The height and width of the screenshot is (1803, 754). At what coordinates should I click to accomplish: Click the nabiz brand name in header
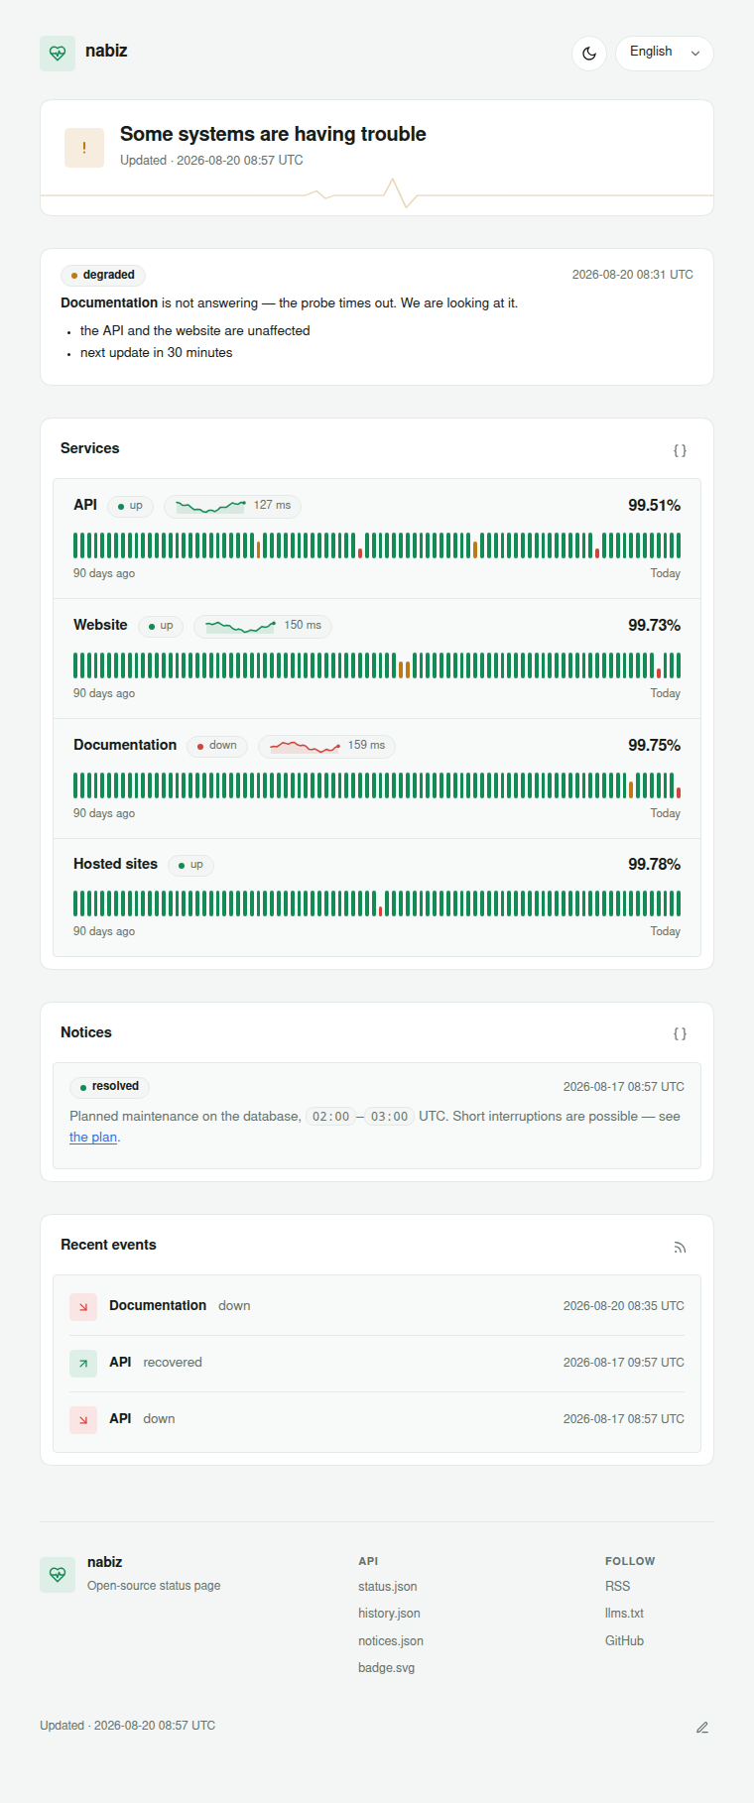(106, 52)
